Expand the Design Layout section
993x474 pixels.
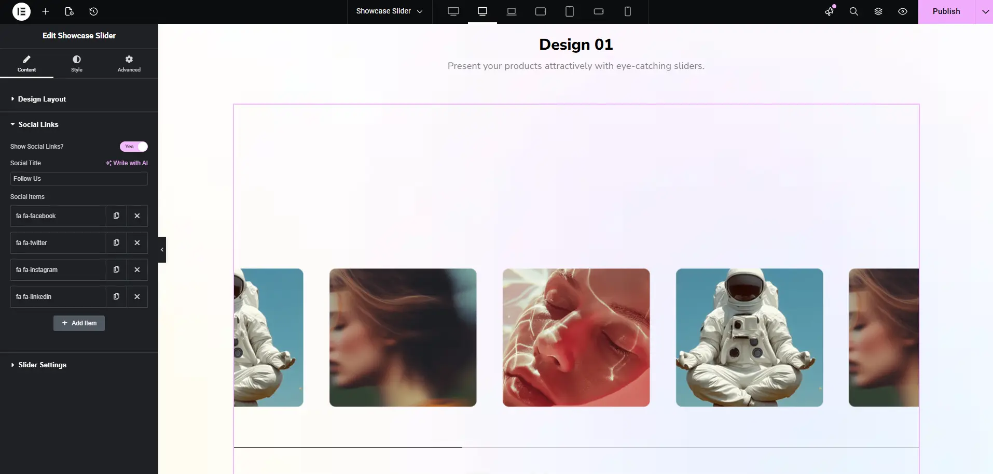42,99
